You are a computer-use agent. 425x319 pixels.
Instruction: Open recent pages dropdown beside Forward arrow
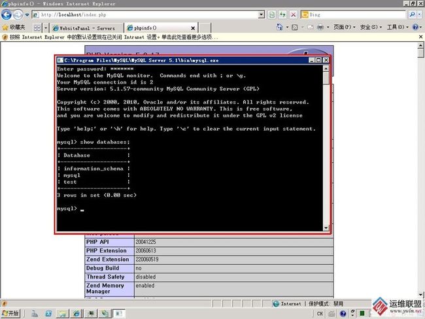pyautogui.click(x=27, y=15)
